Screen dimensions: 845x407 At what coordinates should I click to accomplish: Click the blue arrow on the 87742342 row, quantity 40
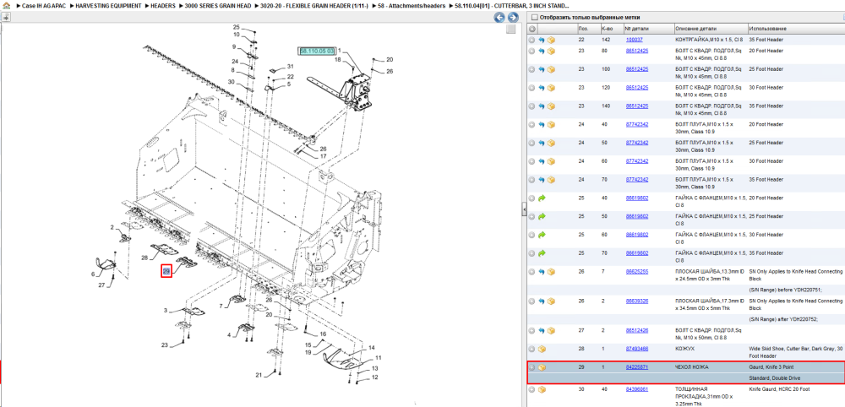point(542,124)
